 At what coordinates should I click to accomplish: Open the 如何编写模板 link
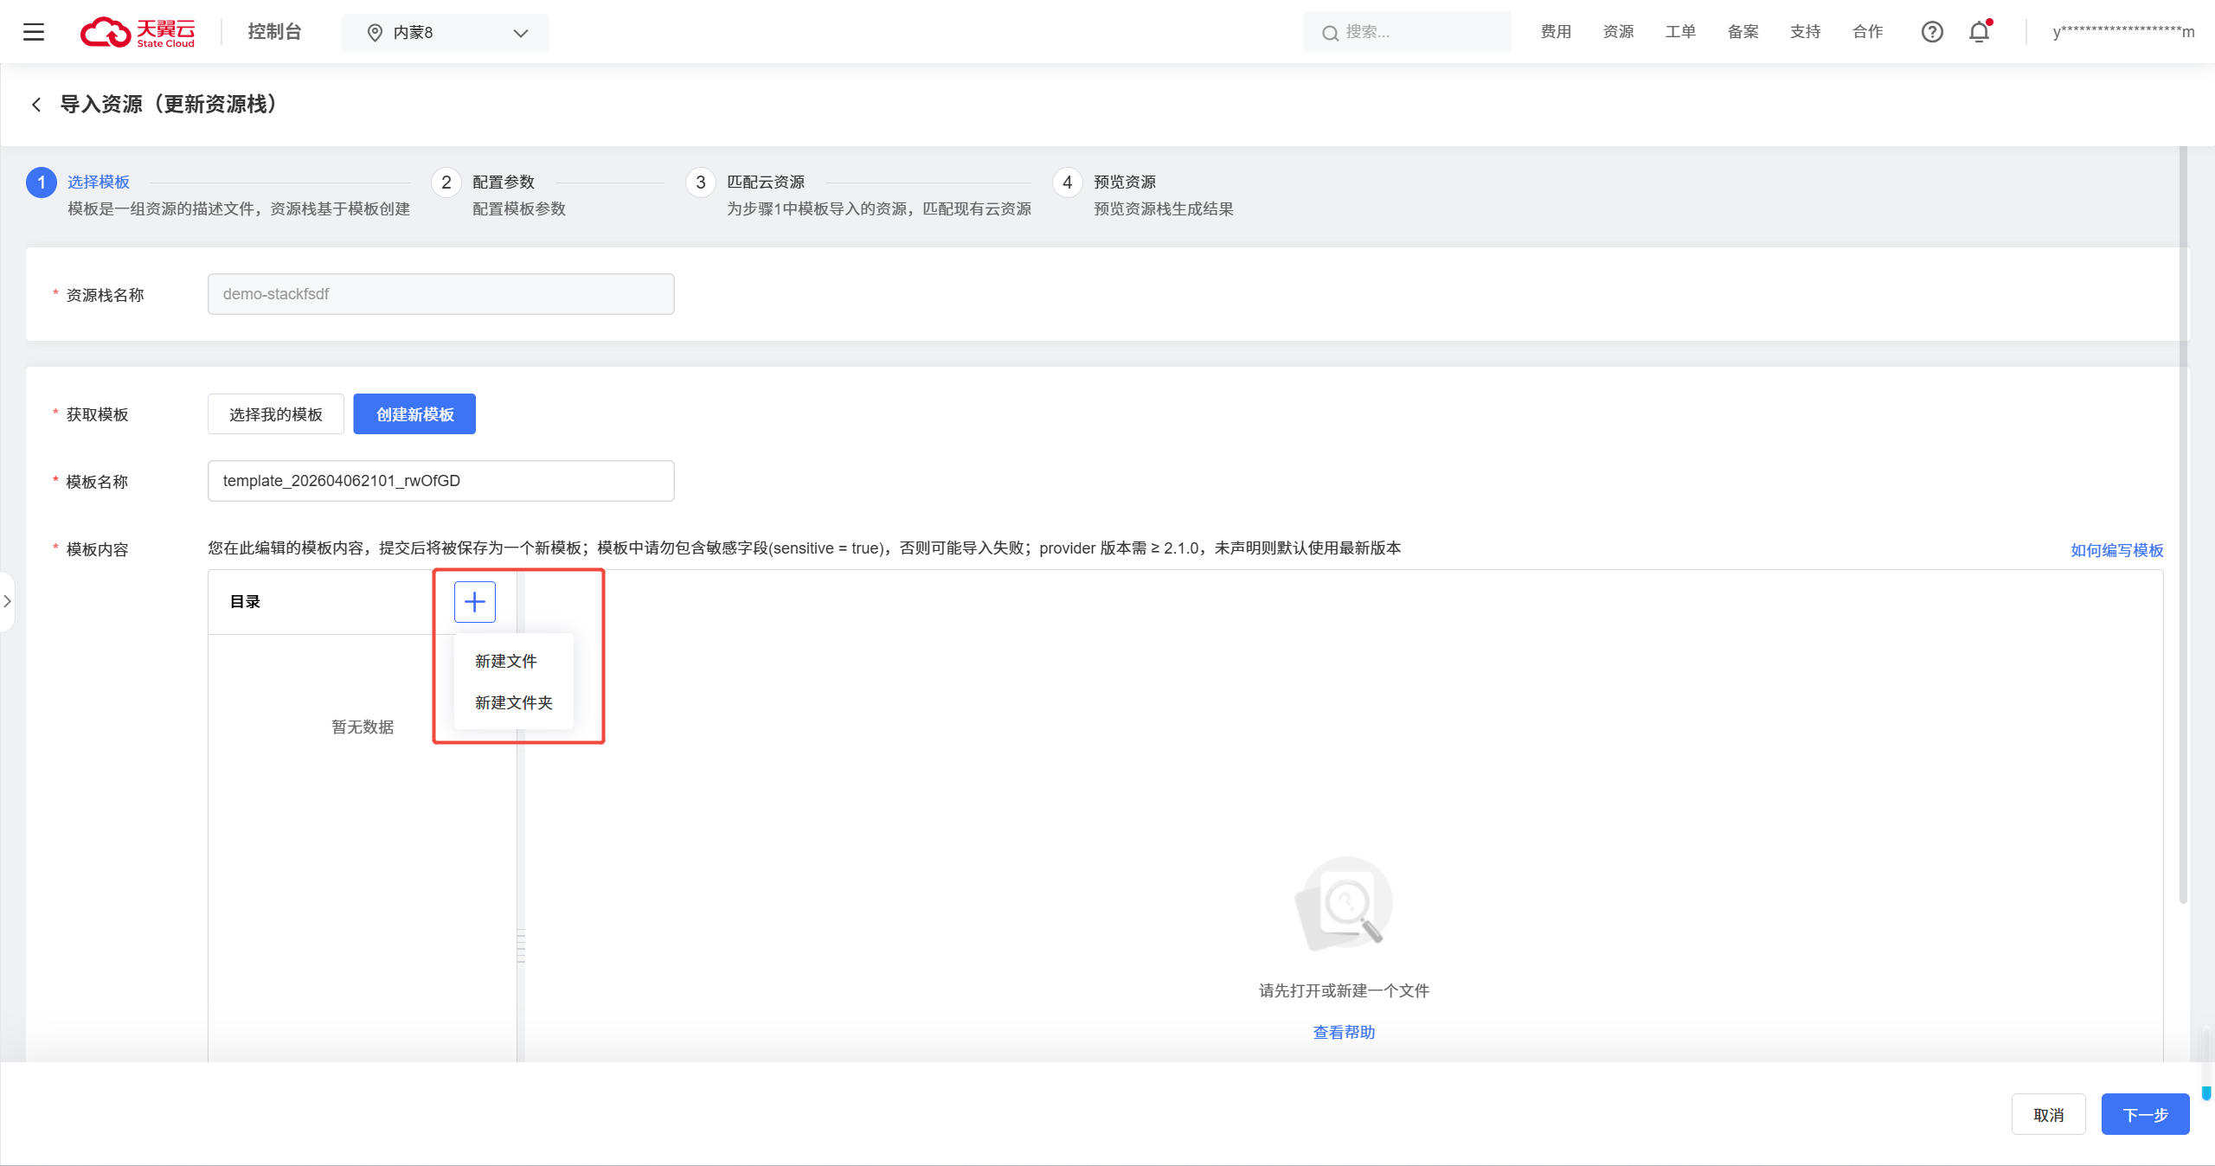point(2116,550)
